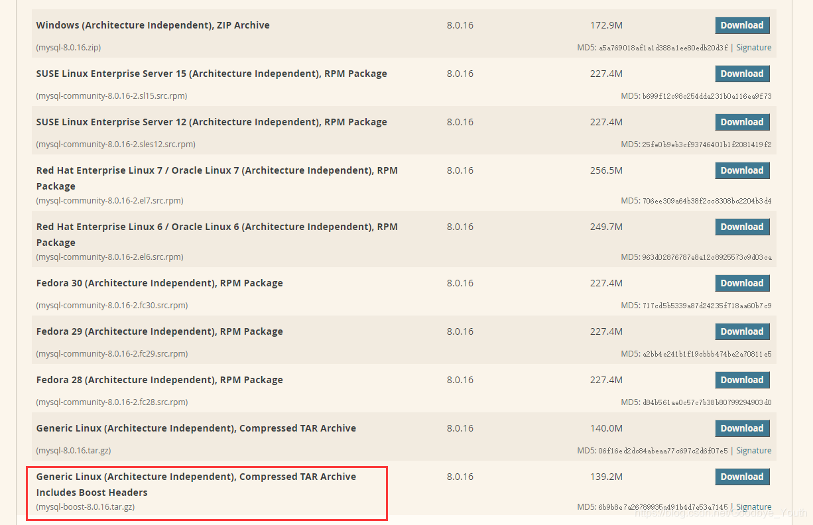
Task: Click the 256.5M file size
Action: [x=606, y=170]
